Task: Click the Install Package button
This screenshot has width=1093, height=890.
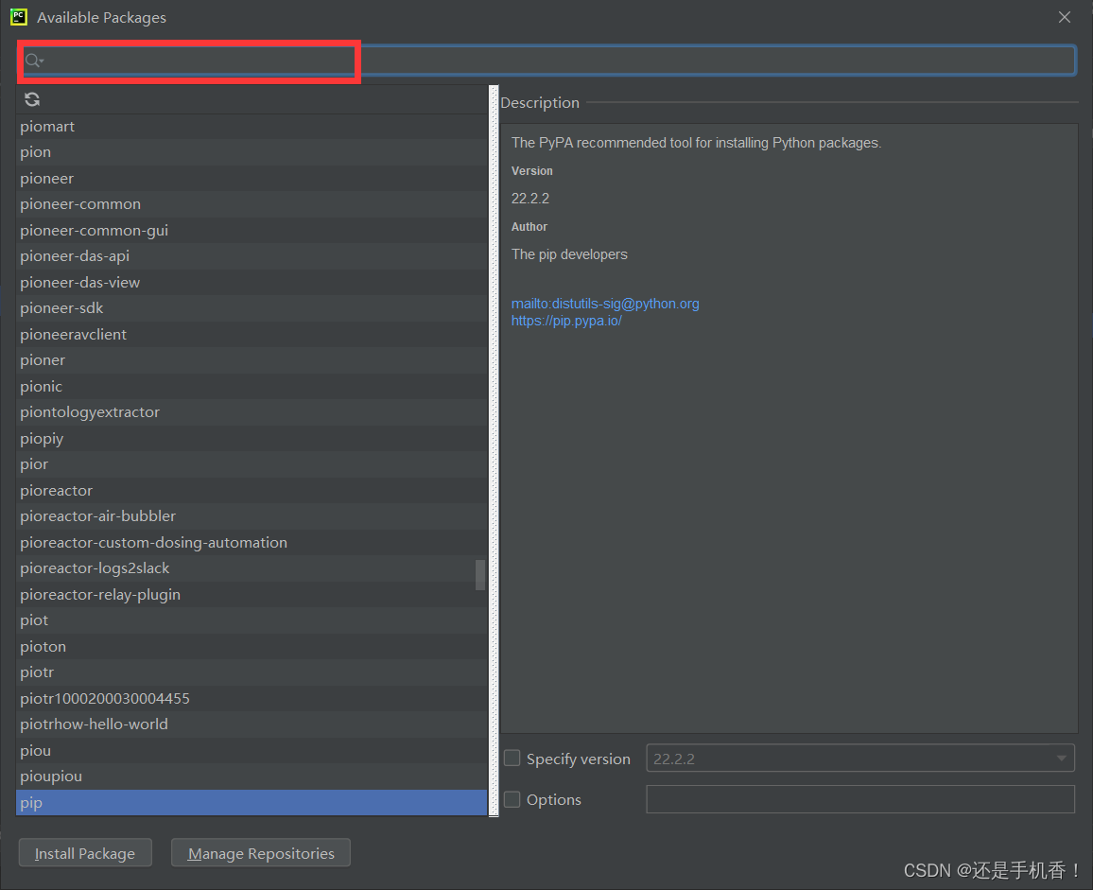Action: (x=85, y=853)
